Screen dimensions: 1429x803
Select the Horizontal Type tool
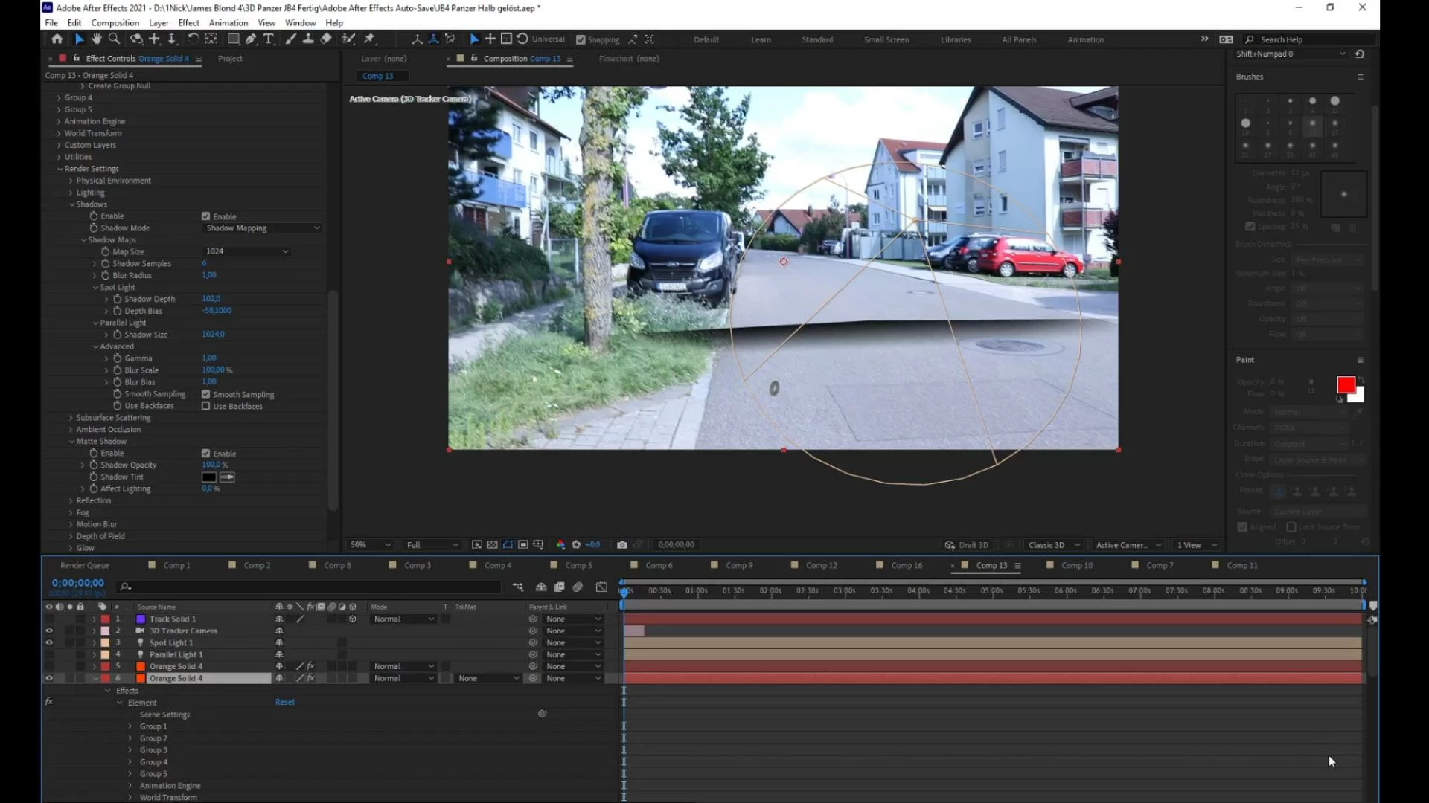[269, 39]
